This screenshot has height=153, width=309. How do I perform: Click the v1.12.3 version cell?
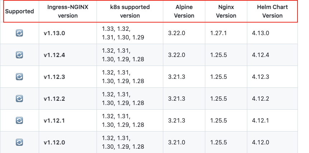pos(68,77)
